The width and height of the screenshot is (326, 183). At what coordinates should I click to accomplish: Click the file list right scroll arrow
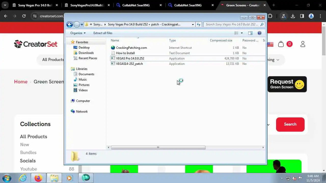(x=263, y=147)
